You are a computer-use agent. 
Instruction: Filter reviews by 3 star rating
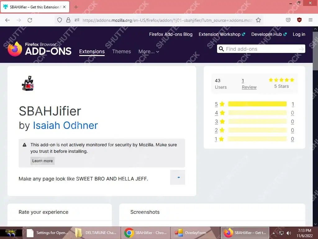pos(220,122)
